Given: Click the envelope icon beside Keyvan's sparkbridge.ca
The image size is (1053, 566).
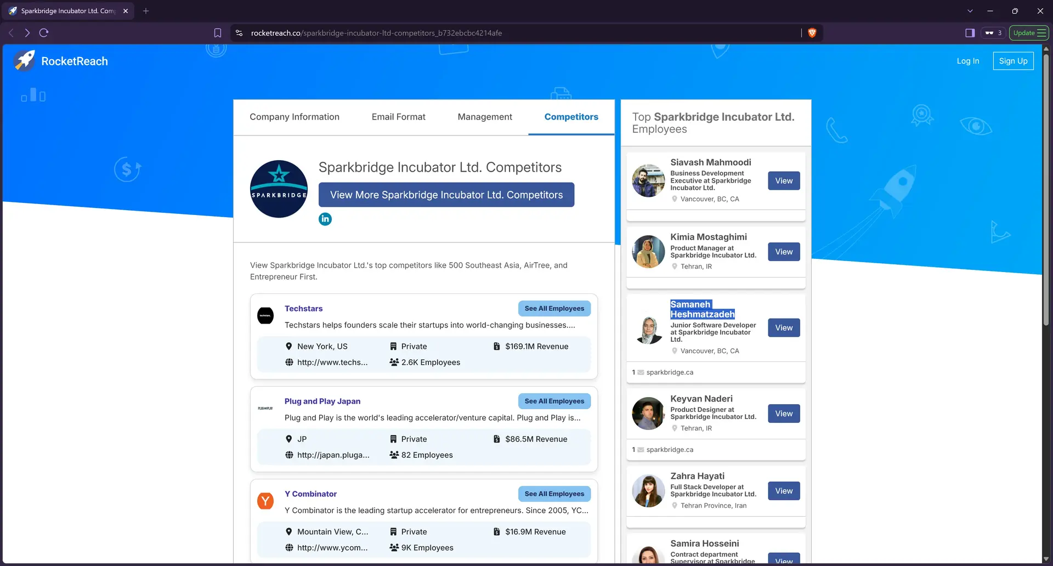Looking at the screenshot, I should [641, 450].
